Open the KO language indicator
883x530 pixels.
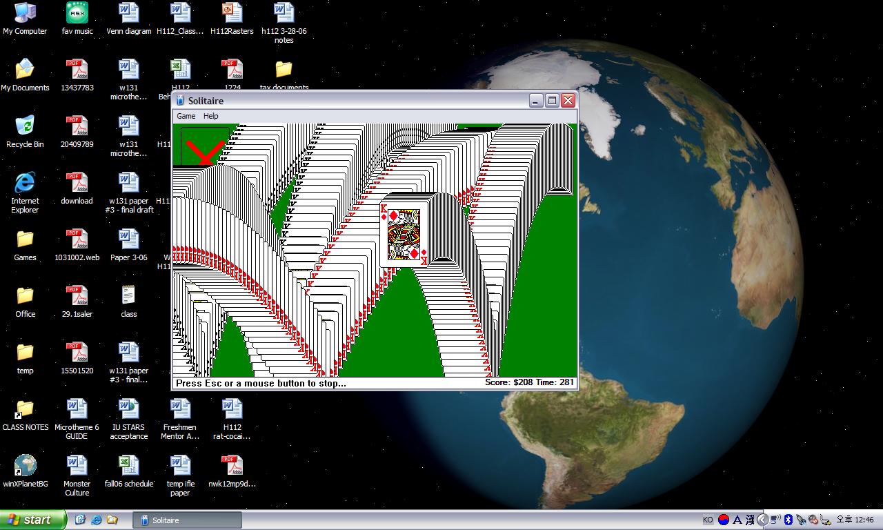coord(708,520)
